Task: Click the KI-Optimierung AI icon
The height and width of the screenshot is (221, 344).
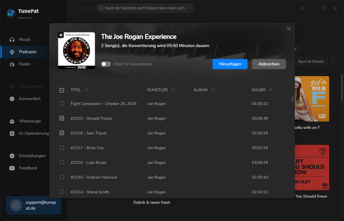Action: [12, 133]
